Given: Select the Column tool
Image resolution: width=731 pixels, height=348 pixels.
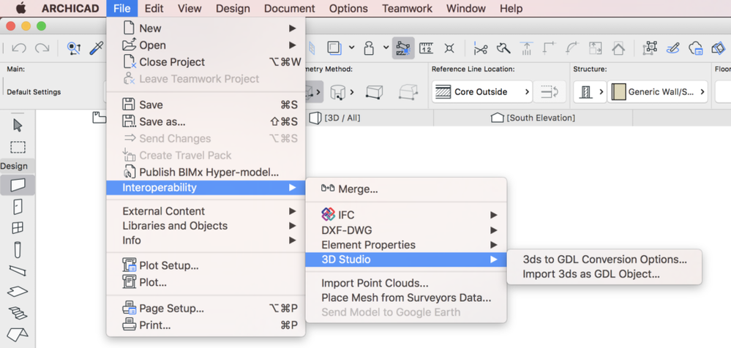Looking at the screenshot, I should 18,249.
